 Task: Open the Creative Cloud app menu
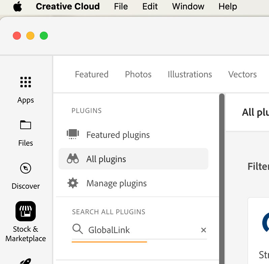coord(68,6)
